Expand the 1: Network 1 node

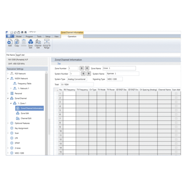coord(11,88)
